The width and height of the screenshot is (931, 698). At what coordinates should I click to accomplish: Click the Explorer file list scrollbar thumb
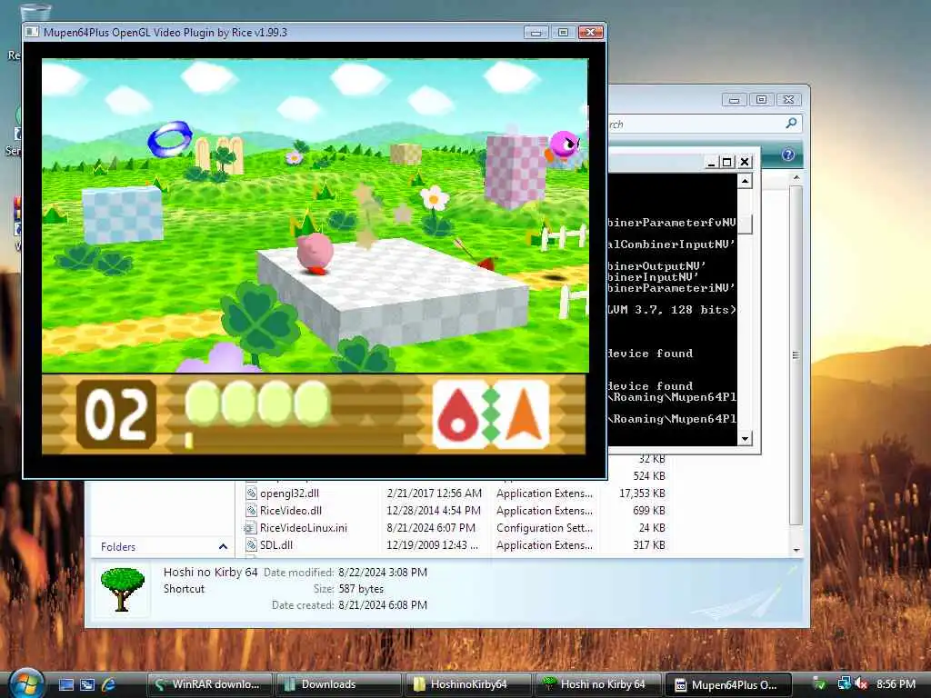click(x=796, y=355)
